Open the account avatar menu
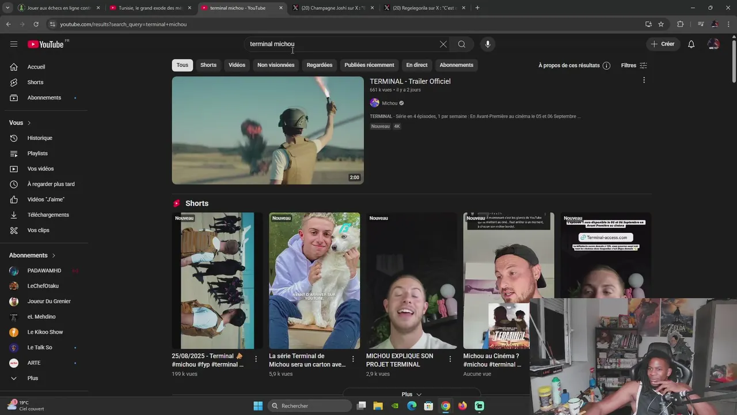This screenshot has height=415, width=737. 713,44
